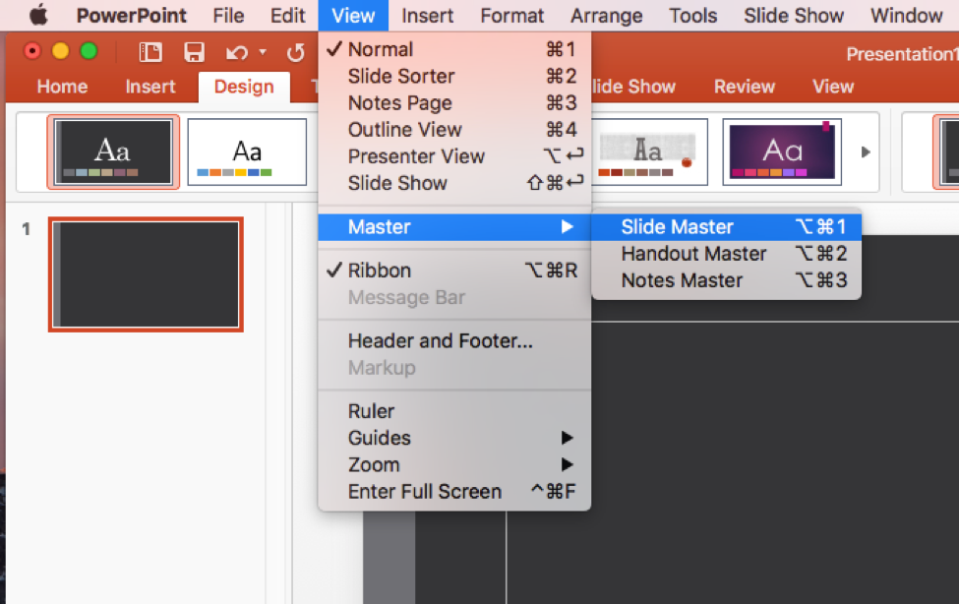This screenshot has height=604, width=959.
Task: Redo the last action
Action: click(x=298, y=50)
